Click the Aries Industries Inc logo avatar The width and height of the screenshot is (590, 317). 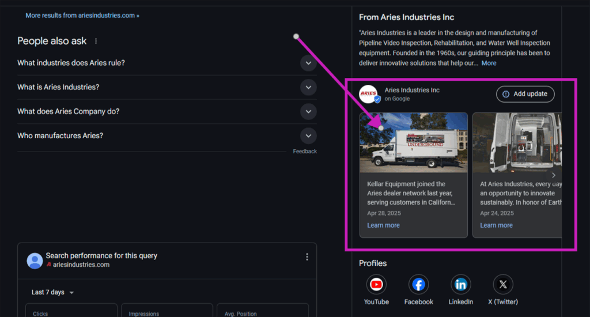(x=369, y=94)
